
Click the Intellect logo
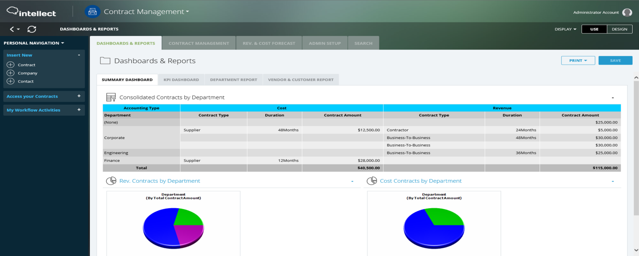pyautogui.click(x=31, y=12)
